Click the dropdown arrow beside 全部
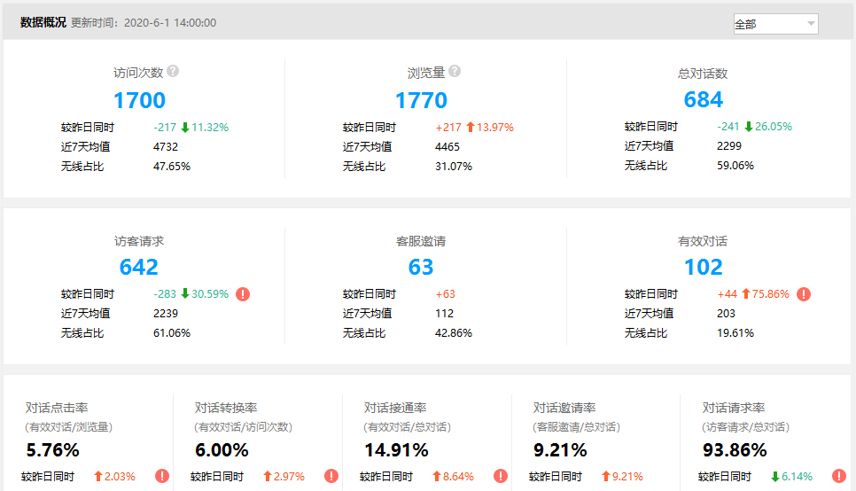 point(810,24)
